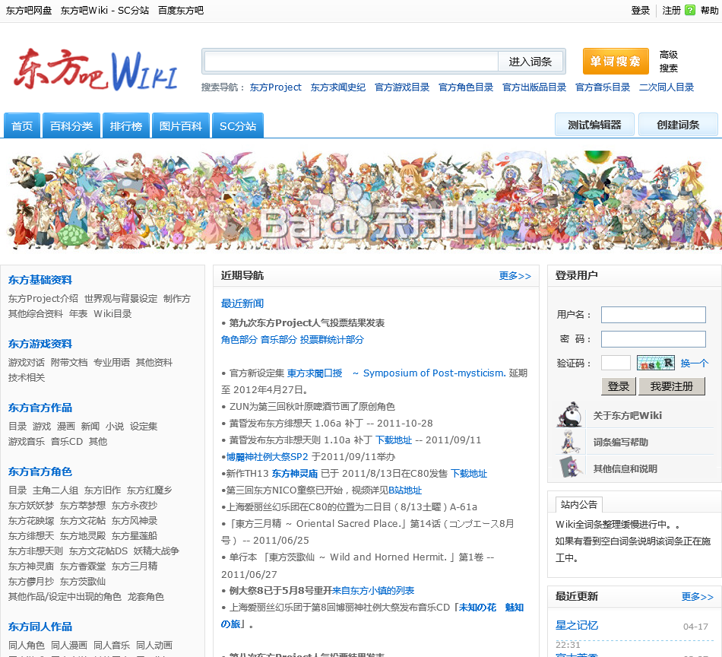Click 登录 in the top bar
The width and height of the screenshot is (722, 657).
[640, 10]
